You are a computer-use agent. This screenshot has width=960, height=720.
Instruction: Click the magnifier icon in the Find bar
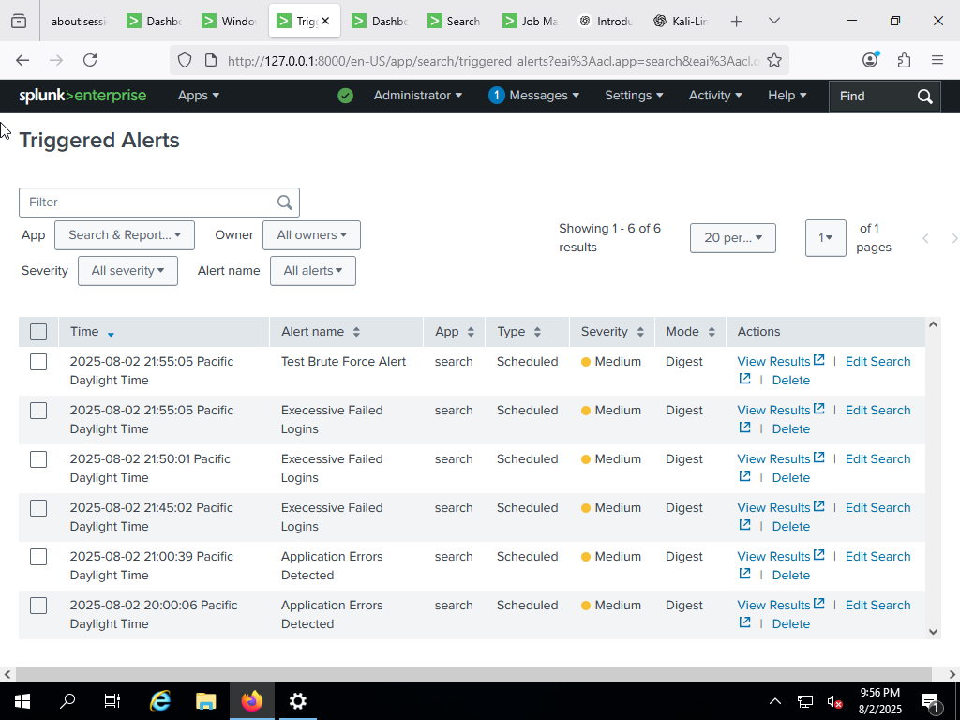(924, 96)
